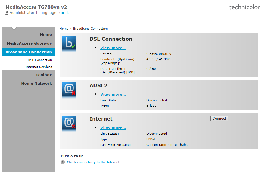265x173 pixels.
Task: Click the Pick a task heading
Action: coord(74,156)
